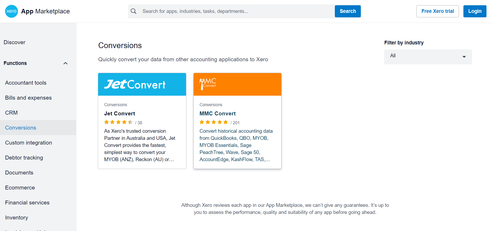Open the Discover menu item
This screenshot has height=231, width=492.
(14, 42)
